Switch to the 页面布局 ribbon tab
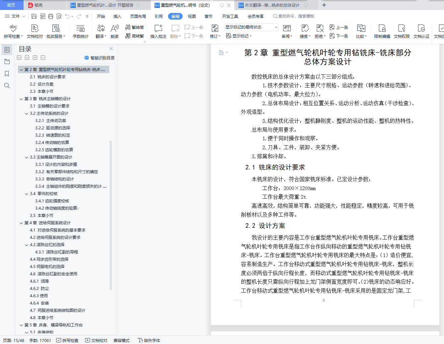Viewport: 444px width, 344px height. click(x=138, y=16)
